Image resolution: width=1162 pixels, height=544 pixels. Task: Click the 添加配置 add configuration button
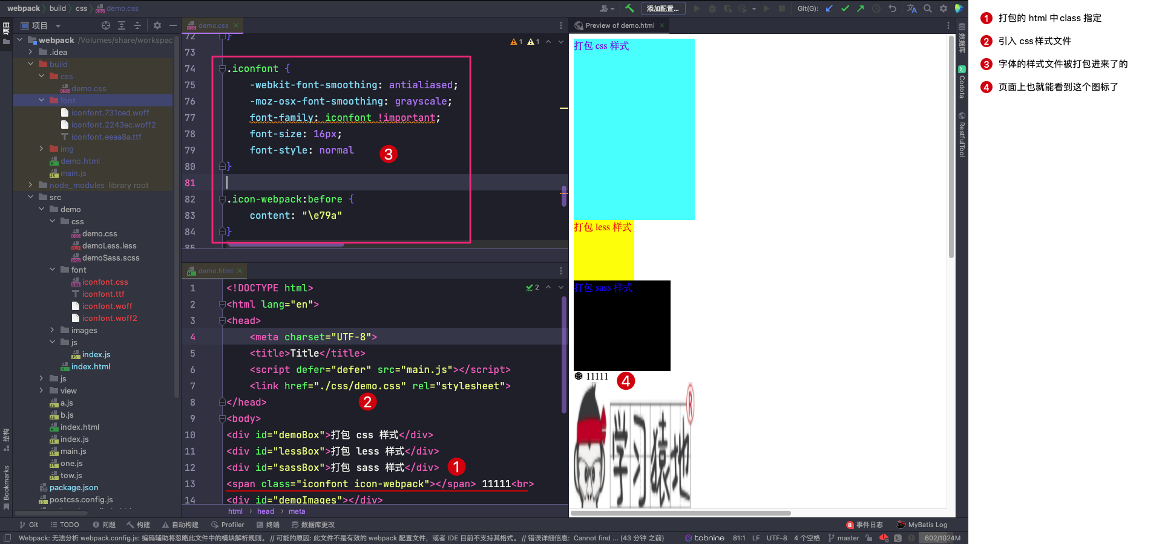click(663, 8)
